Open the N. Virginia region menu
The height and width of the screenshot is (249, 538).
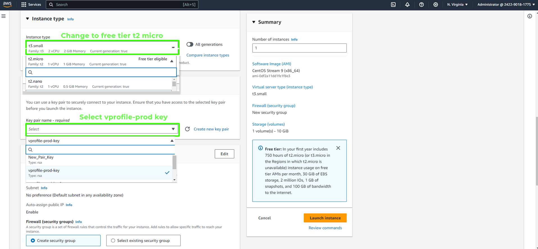(x=457, y=4)
